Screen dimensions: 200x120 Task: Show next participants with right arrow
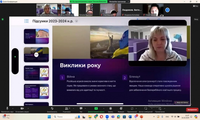[x=167, y=10]
